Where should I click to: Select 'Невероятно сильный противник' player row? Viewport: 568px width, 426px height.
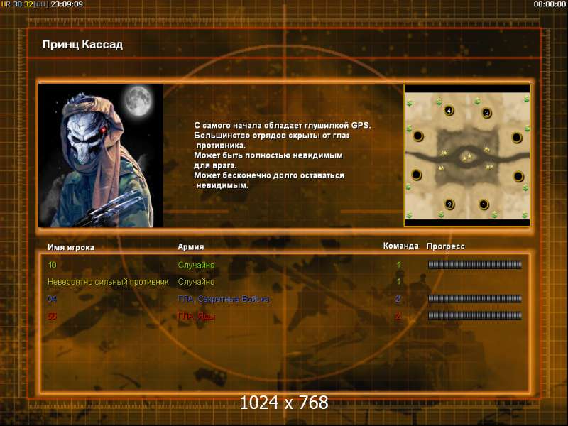[x=108, y=282]
